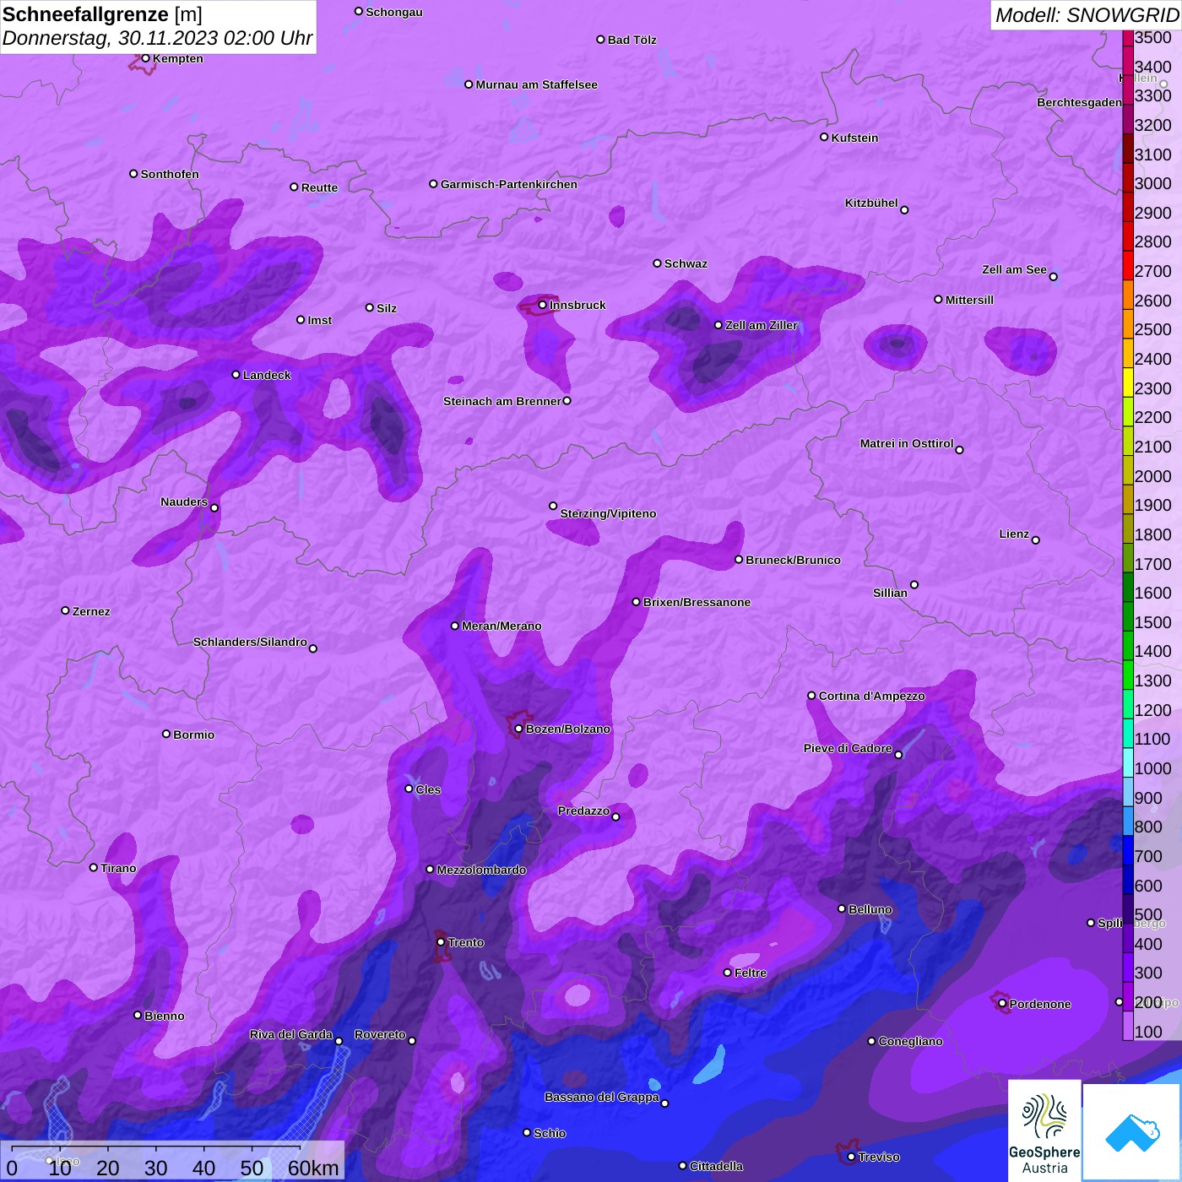Screen dimensions: 1182x1182
Task: Click the Brixen/Bressanone label
Action: click(x=697, y=602)
